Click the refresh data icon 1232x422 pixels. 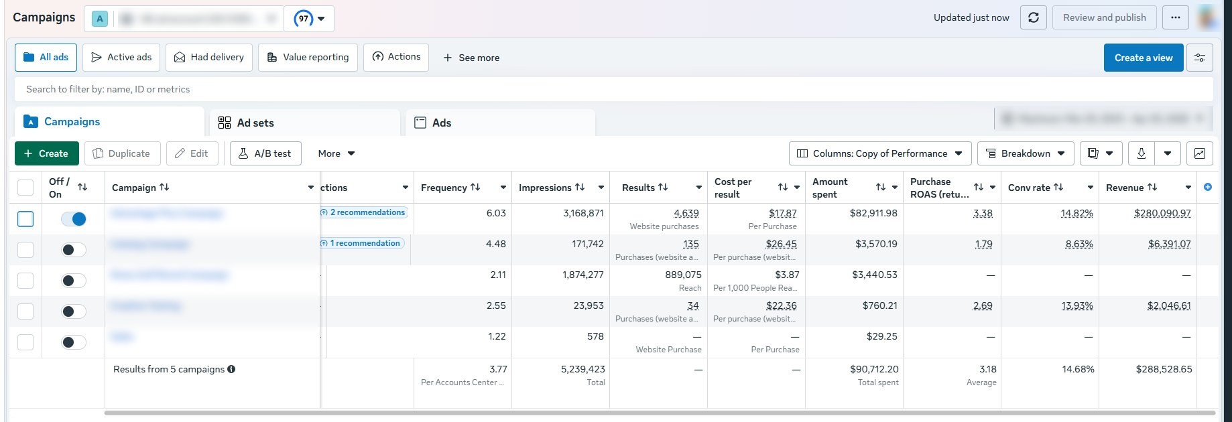tap(1033, 18)
